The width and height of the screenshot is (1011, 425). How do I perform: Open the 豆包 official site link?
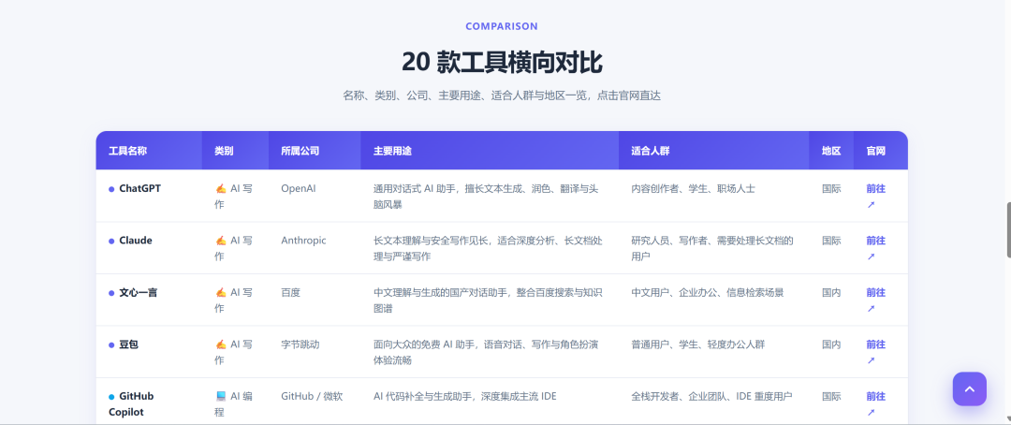[x=875, y=352]
